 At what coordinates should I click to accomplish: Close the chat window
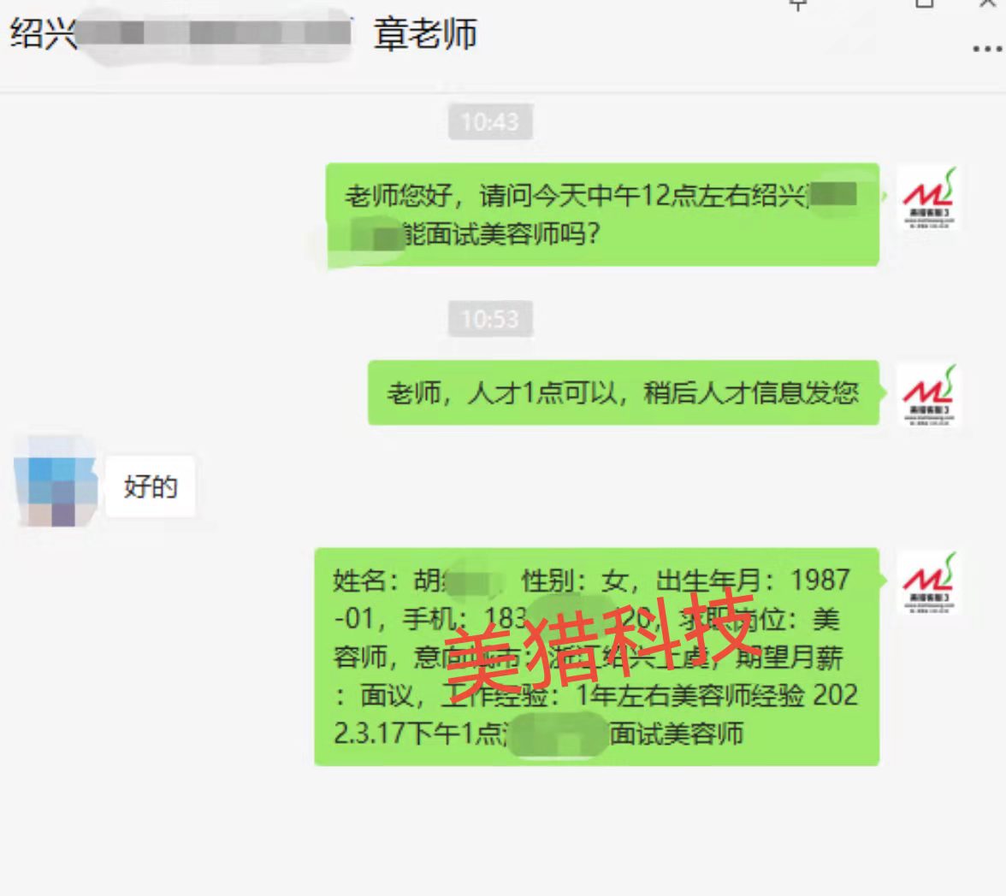point(988,4)
